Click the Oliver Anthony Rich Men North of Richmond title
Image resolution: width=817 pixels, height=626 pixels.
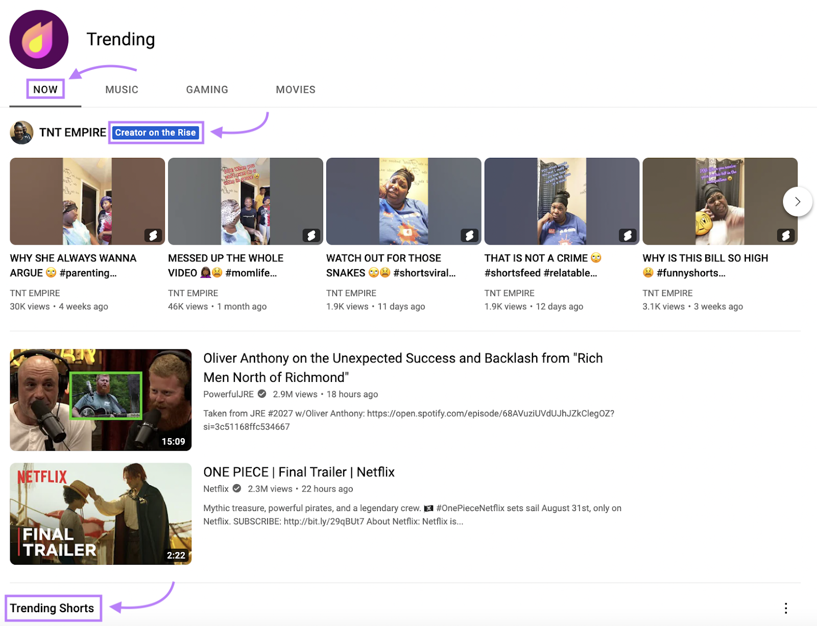(403, 368)
